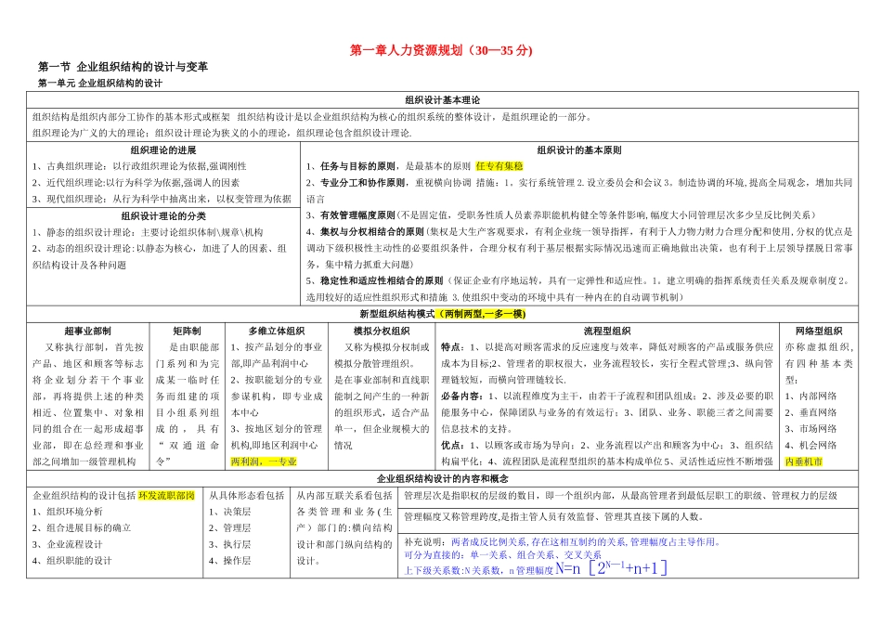Click bold label "特点:" in 流程型组织
The image size is (882, 624).
click(453, 347)
